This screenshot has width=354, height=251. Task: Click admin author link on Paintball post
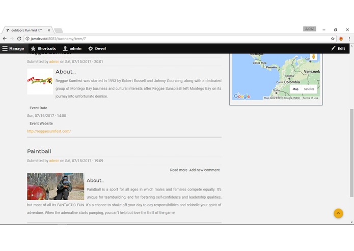click(54, 161)
